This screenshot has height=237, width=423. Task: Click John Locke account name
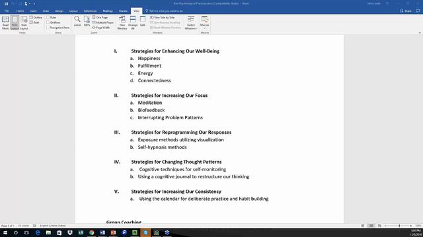pos(373,3)
